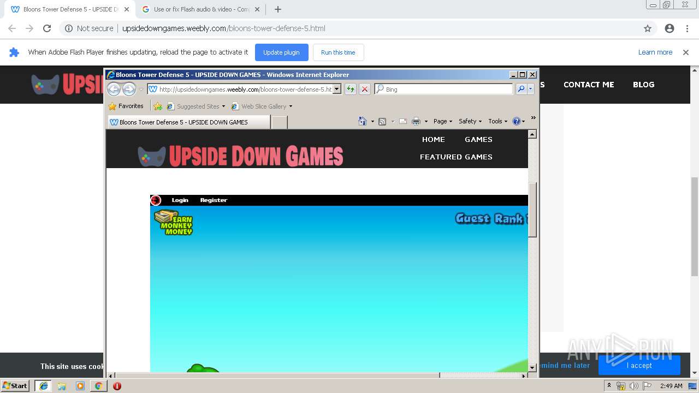Screen dimensions: 699x393
Task: Click the Run this time button
Action: (x=338, y=52)
